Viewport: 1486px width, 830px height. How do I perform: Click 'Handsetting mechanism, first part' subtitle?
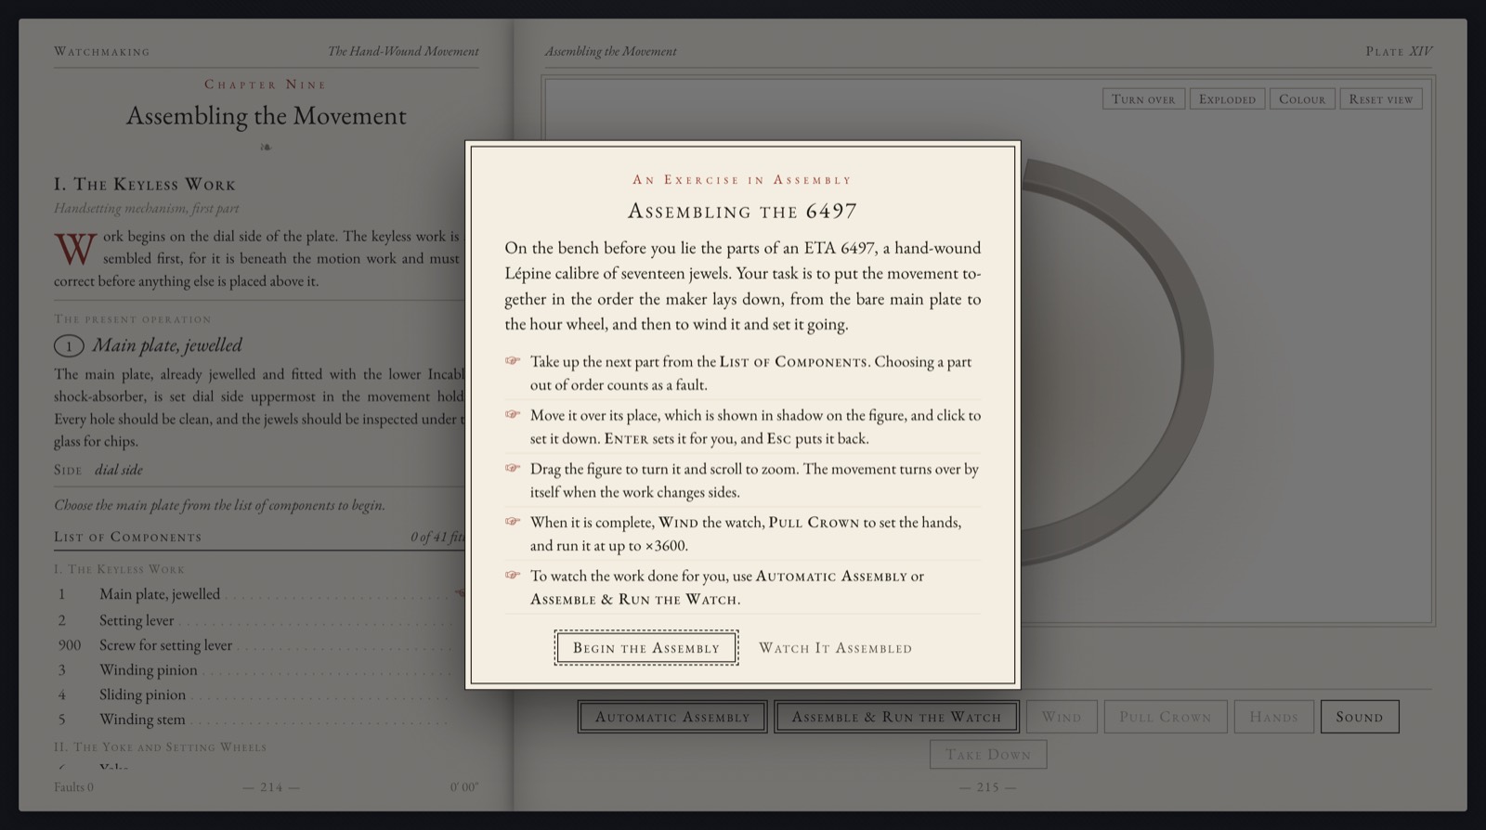pos(147,209)
